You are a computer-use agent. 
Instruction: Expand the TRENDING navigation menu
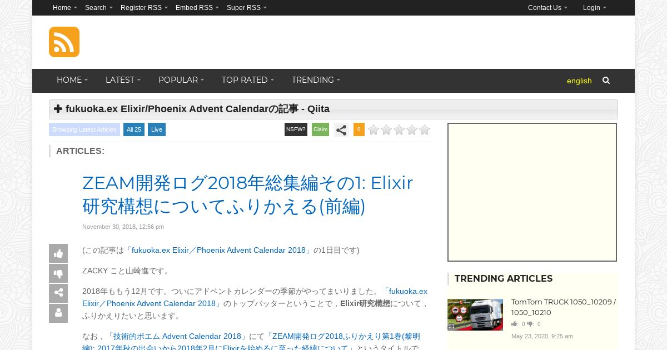click(x=316, y=81)
